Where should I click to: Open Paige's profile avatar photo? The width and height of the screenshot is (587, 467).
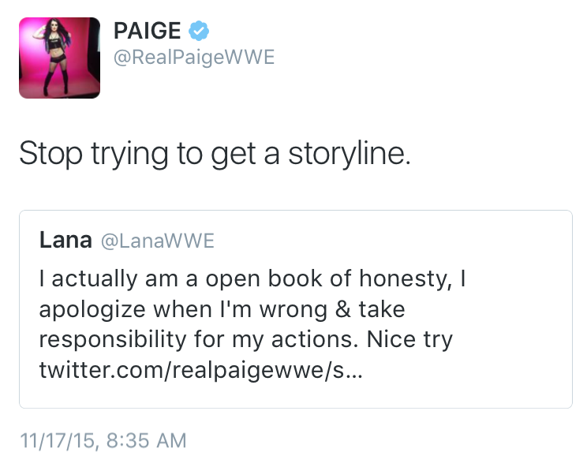click(61, 58)
